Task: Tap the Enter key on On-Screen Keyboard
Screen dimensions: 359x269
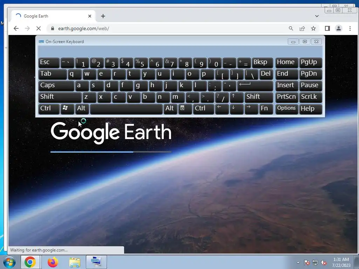Action: pos(255,86)
